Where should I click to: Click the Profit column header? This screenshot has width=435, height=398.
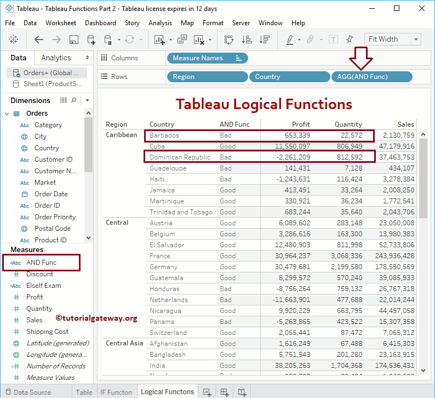301,124
